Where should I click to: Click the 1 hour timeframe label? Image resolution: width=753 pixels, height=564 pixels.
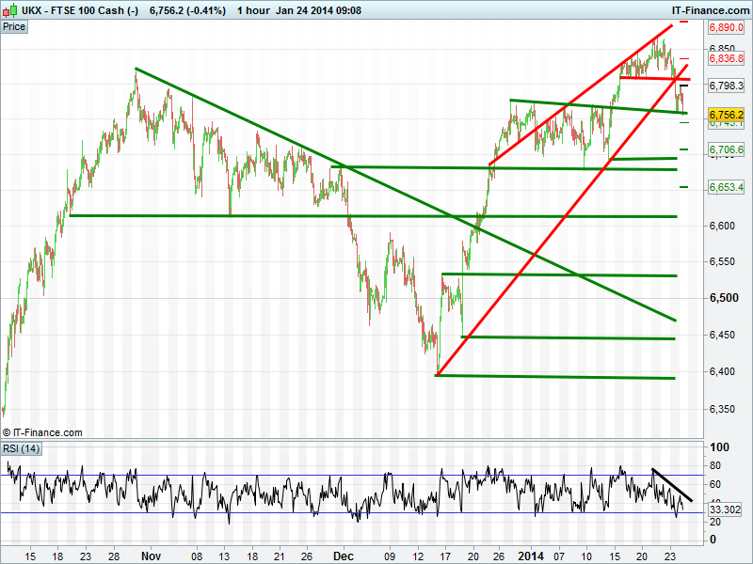point(253,10)
